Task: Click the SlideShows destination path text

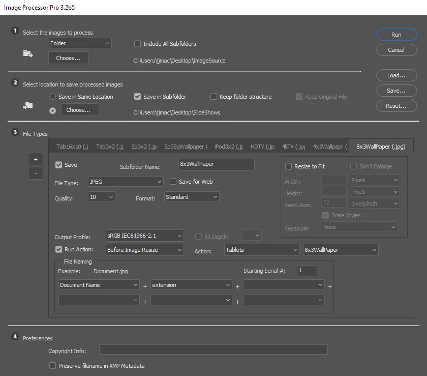Action: coord(177,112)
